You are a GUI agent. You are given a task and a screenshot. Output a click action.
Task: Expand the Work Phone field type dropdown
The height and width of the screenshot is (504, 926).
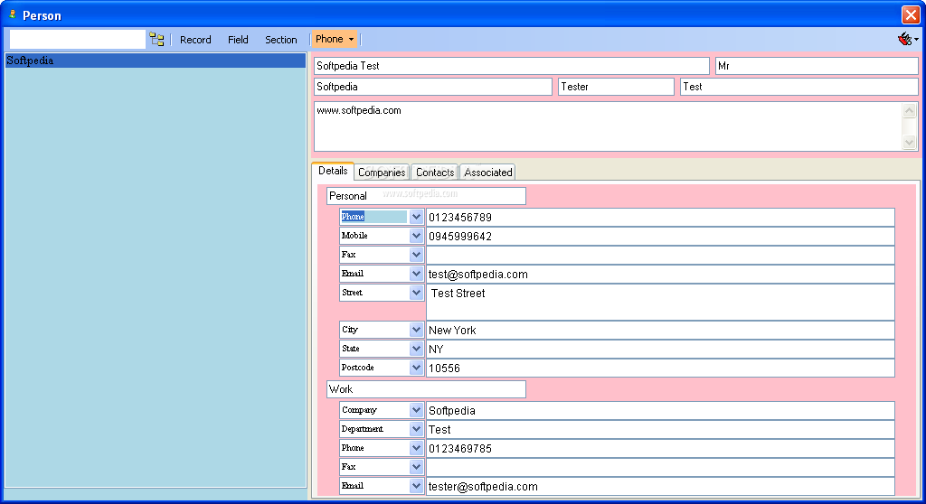coord(416,447)
